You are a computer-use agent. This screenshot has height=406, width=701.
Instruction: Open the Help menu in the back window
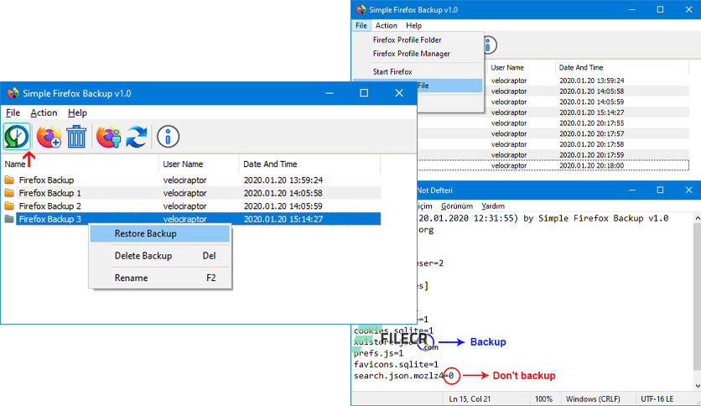tap(413, 25)
